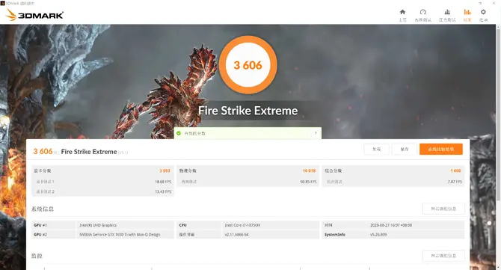Click the 3DMark logo
This screenshot has width=501, height=270.
[x=34, y=15]
